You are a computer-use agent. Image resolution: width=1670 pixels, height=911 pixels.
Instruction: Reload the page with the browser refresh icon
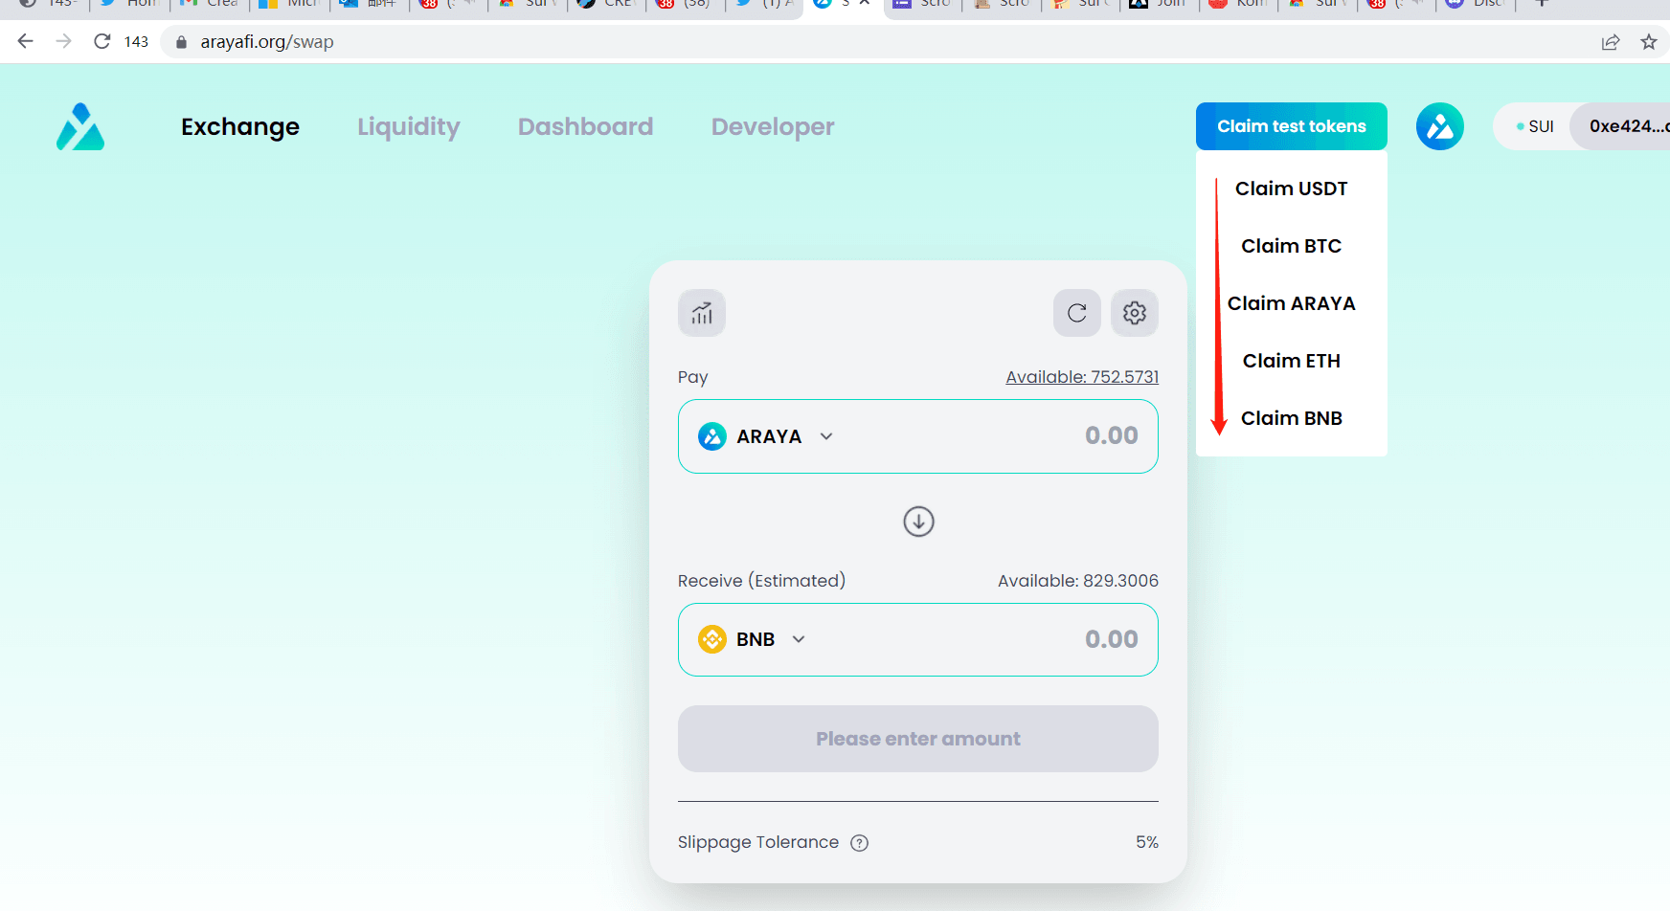click(102, 41)
